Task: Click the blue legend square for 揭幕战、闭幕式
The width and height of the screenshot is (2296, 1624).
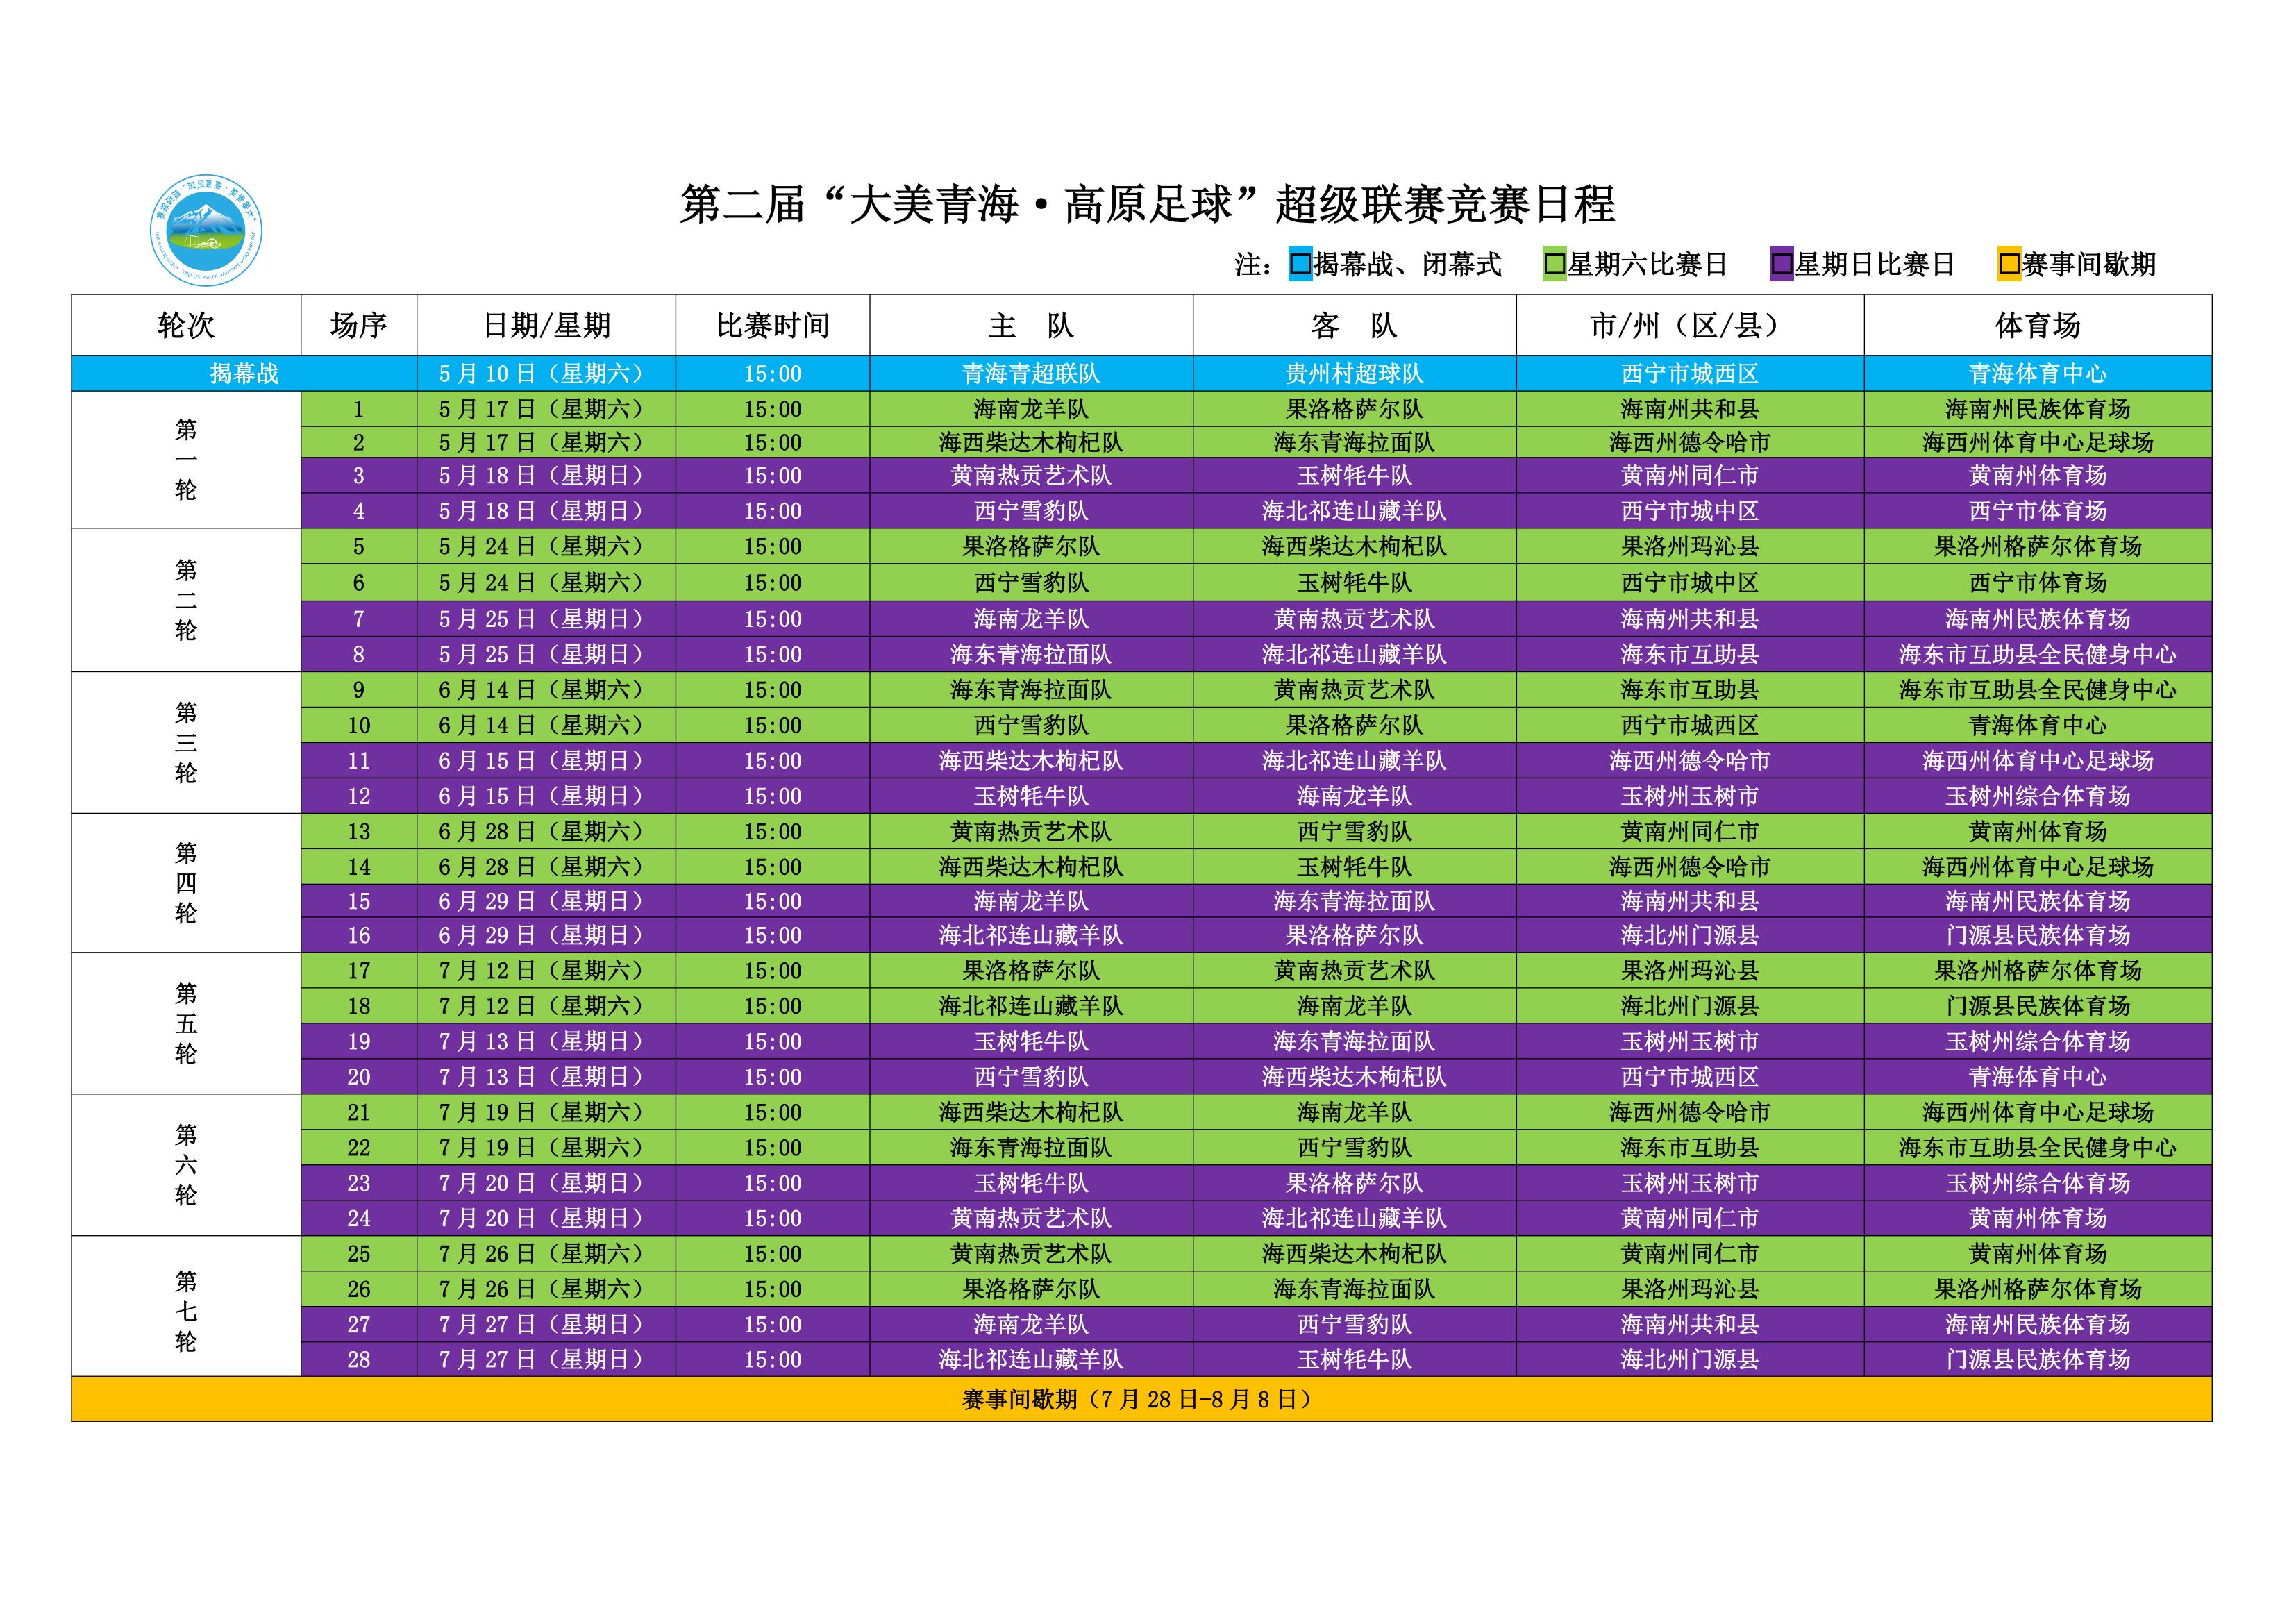Action: tap(1300, 265)
